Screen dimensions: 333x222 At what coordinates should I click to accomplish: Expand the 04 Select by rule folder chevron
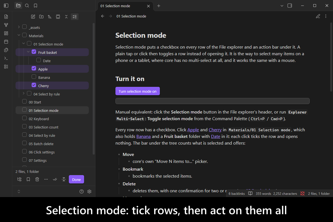(24, 94)
